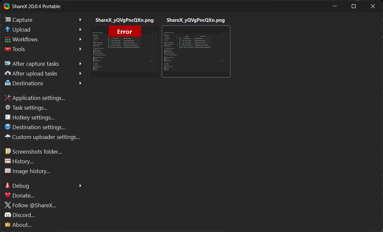Open the After capture tasks menu
The height and width of the screenshot is (232, 383).
pyautogui.click(x=43, y=63)
